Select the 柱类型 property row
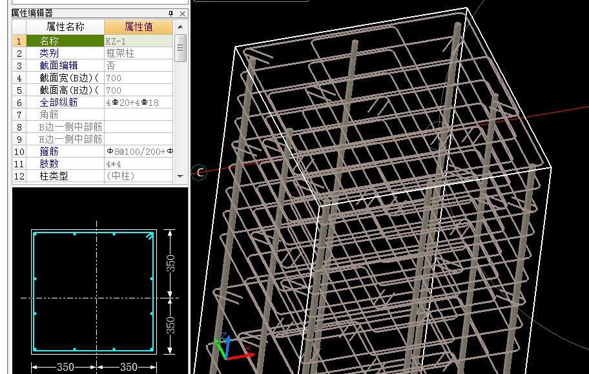Screen dimensions: 589x374 click(65, 176)
